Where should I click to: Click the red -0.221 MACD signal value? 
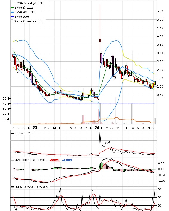coord(54,160)
